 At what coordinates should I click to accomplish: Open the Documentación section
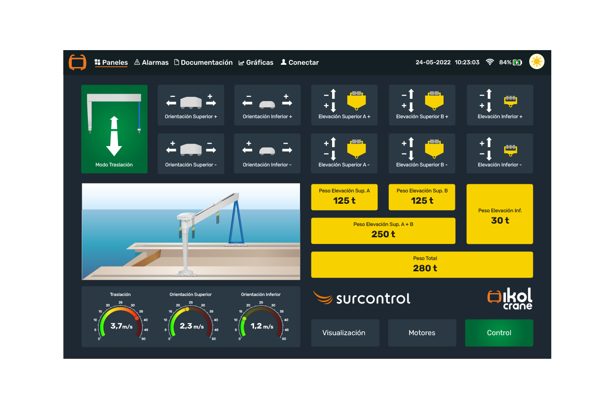click(203, 62)
